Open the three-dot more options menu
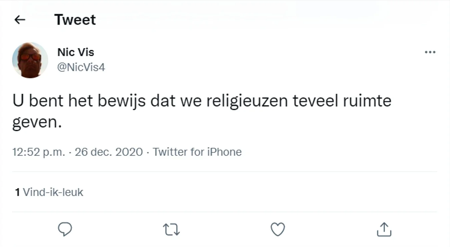Viewport: 450px width, 247px height. [x=430, y=52]
